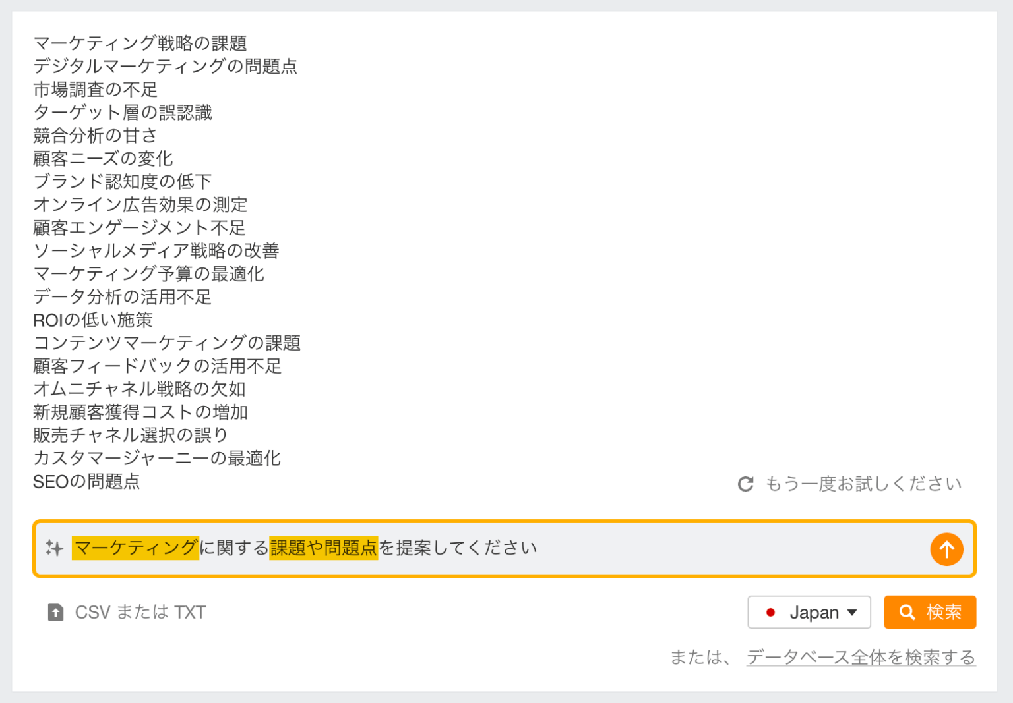Click the upload icon beside CSV または TXT

click(x=55, y=612)
